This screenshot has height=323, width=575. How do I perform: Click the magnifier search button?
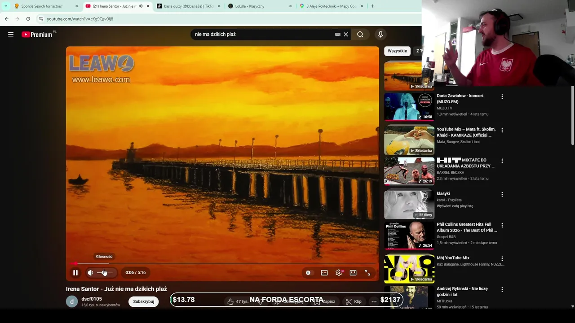click(360, 35)
